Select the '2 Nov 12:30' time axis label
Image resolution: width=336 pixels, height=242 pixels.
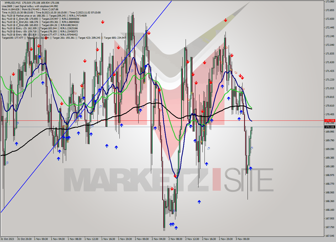pyautogui.click(x=192, y=239)
